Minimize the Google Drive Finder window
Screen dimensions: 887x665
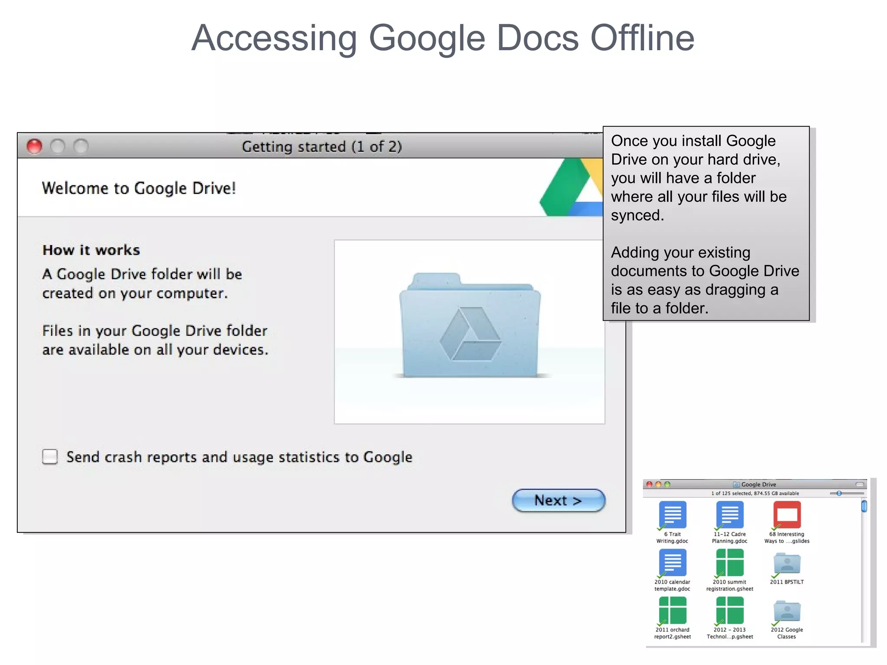658,484
